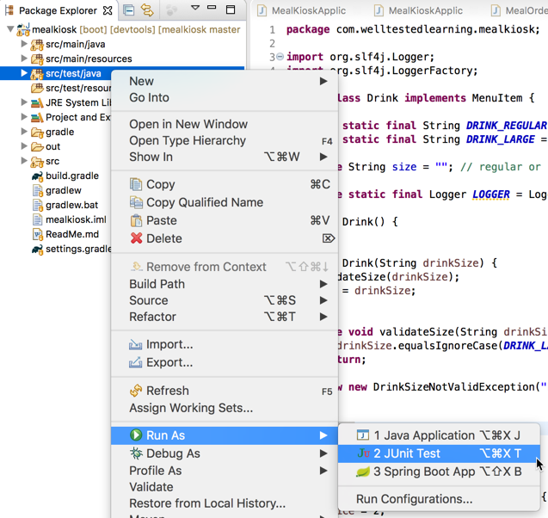This screenshot has height=518, width=548.
Task: Open Run As submenu
Action: tap(225, 435)
